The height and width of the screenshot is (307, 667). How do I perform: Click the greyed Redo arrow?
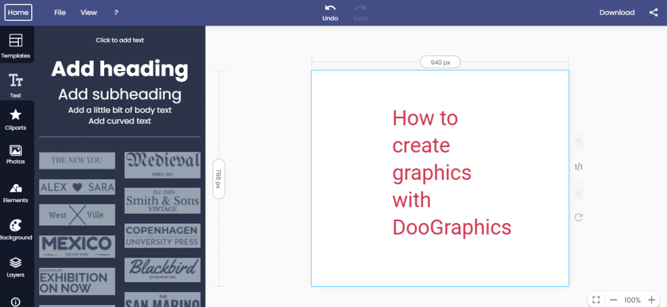(360, 12)
